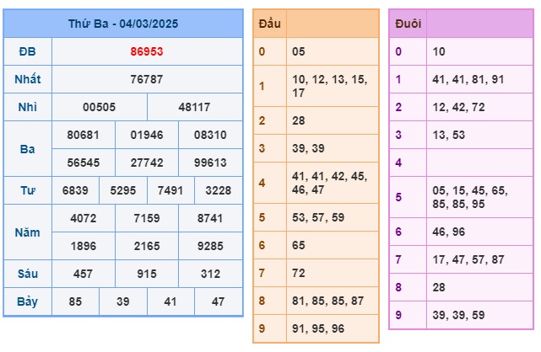541x352 pixels.
Task: Select the ĐB row label
Action: coord(28,51)
